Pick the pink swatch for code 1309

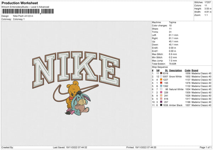[161, 92]
